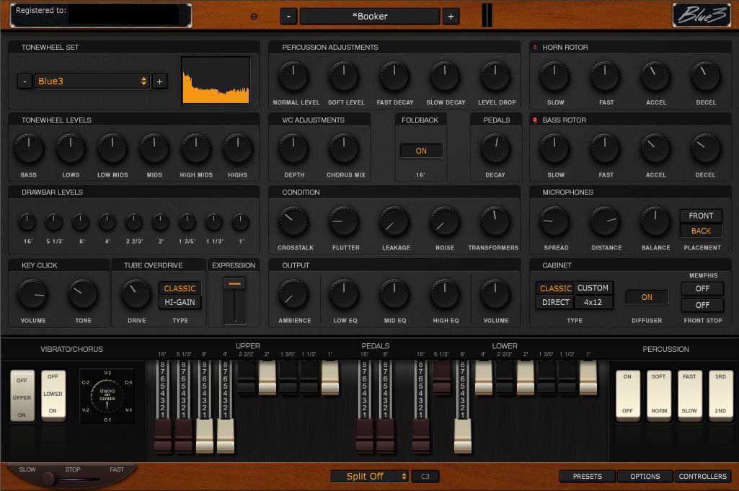This screenshot has width=739, height=491.
Task: Click the Upper manual 16' drawbar handle
Action: click(x=163, y=436)
